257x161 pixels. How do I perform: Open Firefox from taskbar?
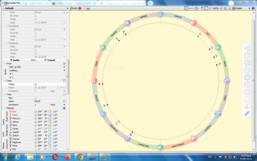click(68, 157)
